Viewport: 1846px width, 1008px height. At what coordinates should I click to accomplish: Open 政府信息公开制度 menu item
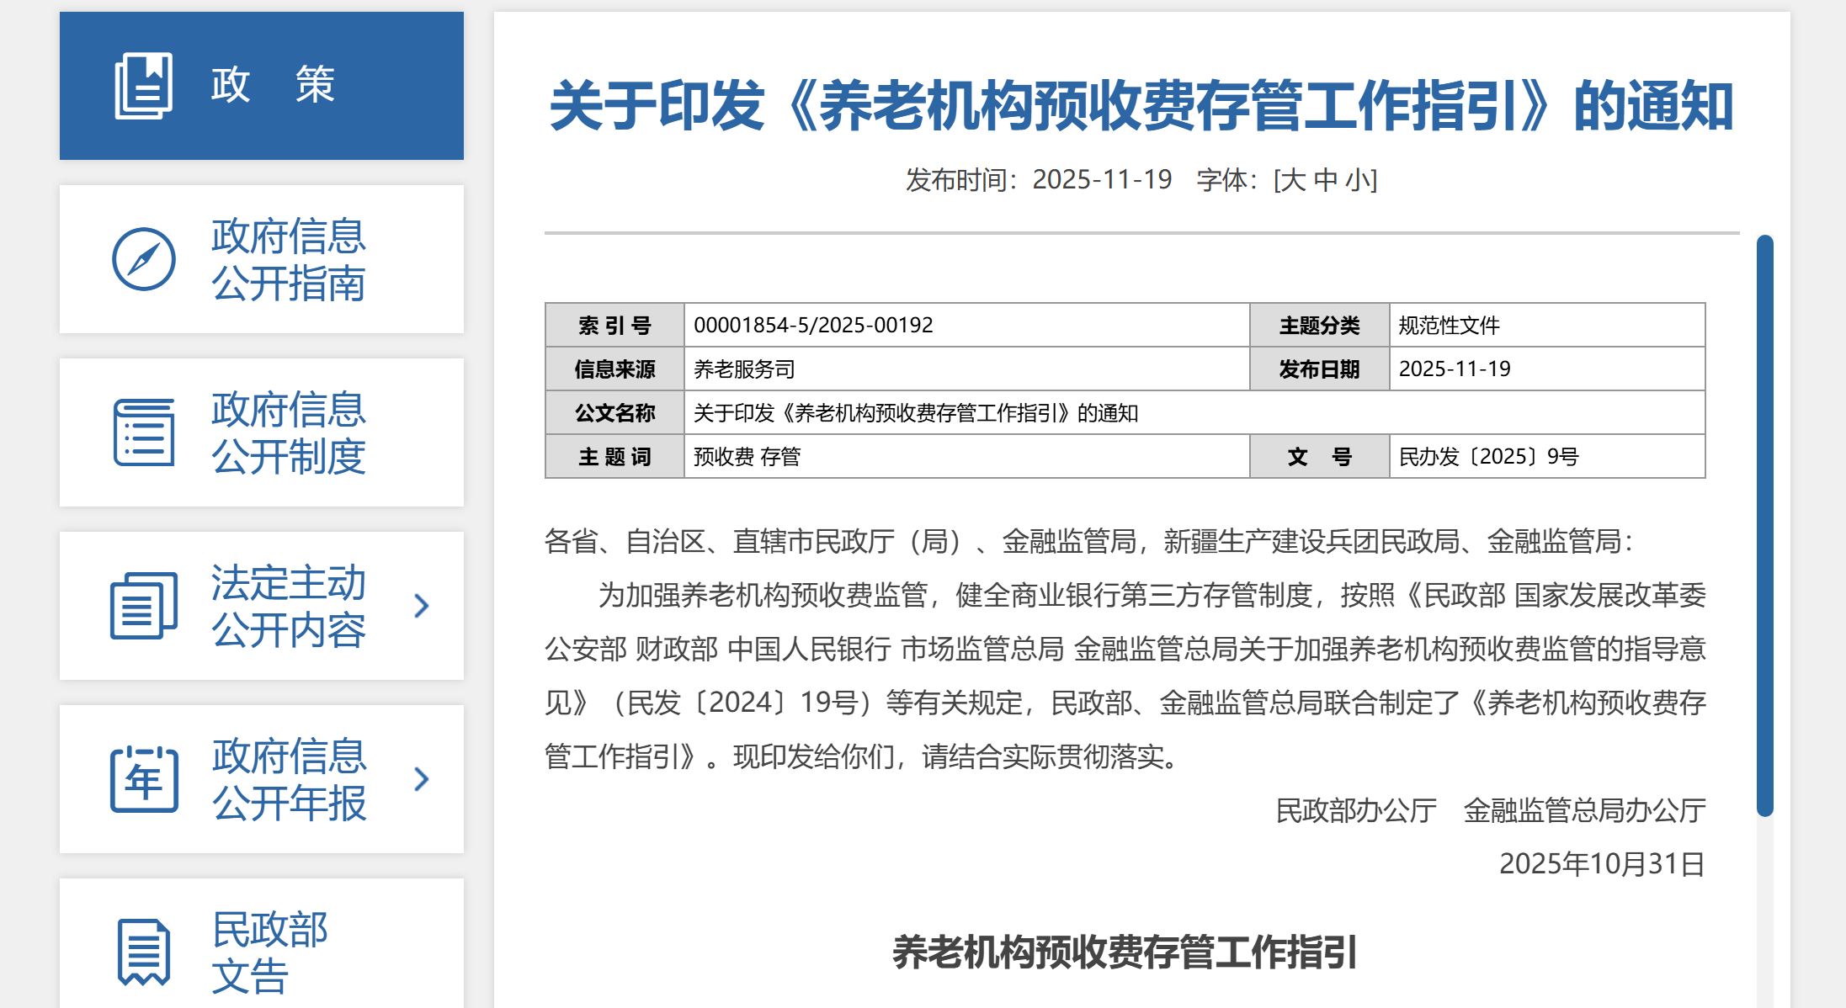(262, 432)
